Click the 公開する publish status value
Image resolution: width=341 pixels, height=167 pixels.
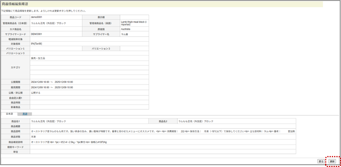point(36,92)
